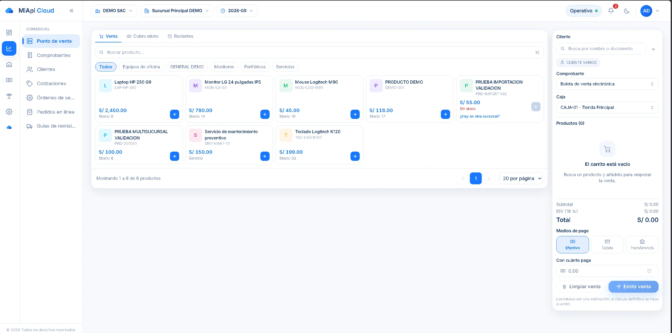Open the 2026-09 period dropdown
This screenshot has width=672, height=333.
[237, 11]
